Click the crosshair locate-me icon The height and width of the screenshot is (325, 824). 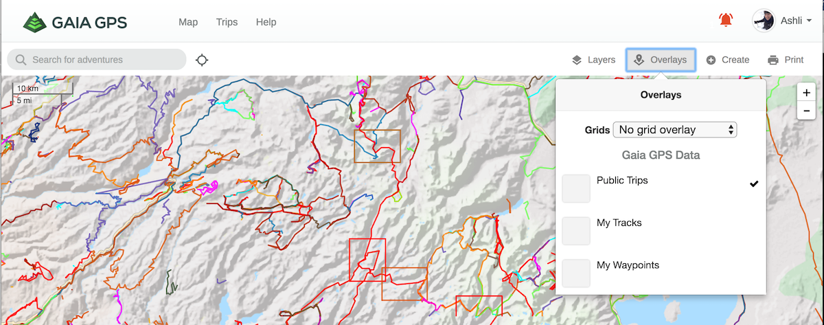click(x=202, y=60)
